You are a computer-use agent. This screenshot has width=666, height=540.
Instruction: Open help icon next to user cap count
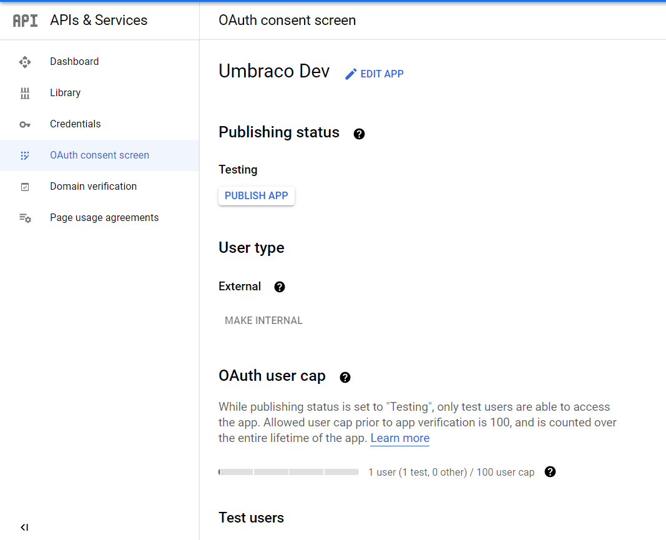click(550, 471)
